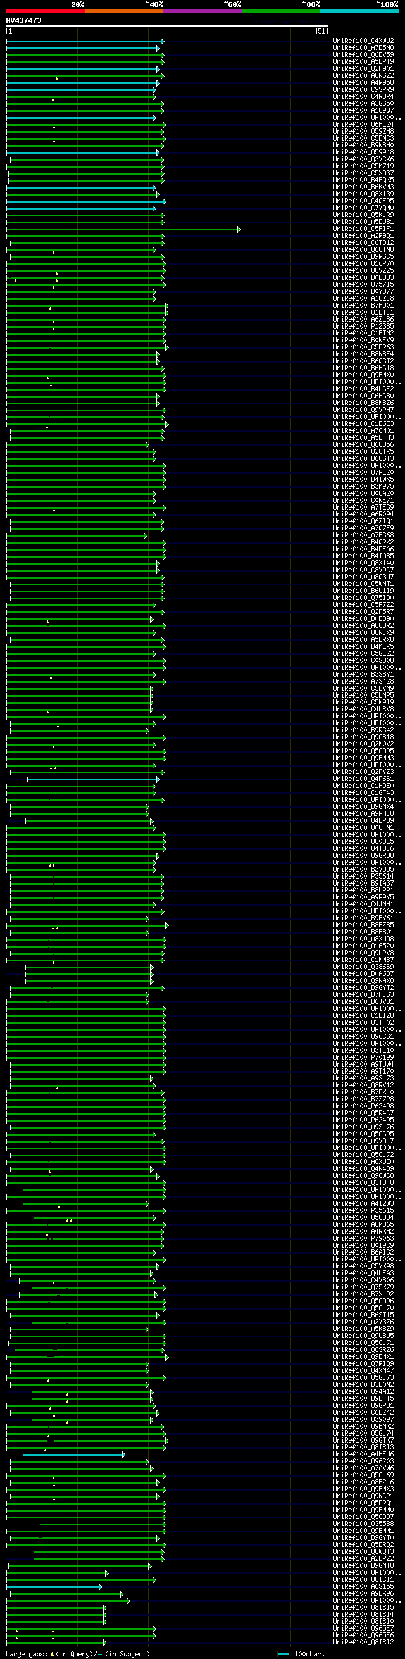This screenshot has width=405, height=1659.
Task: Click the purple ~60% identity legend segment
Action: tap(202, 11)
